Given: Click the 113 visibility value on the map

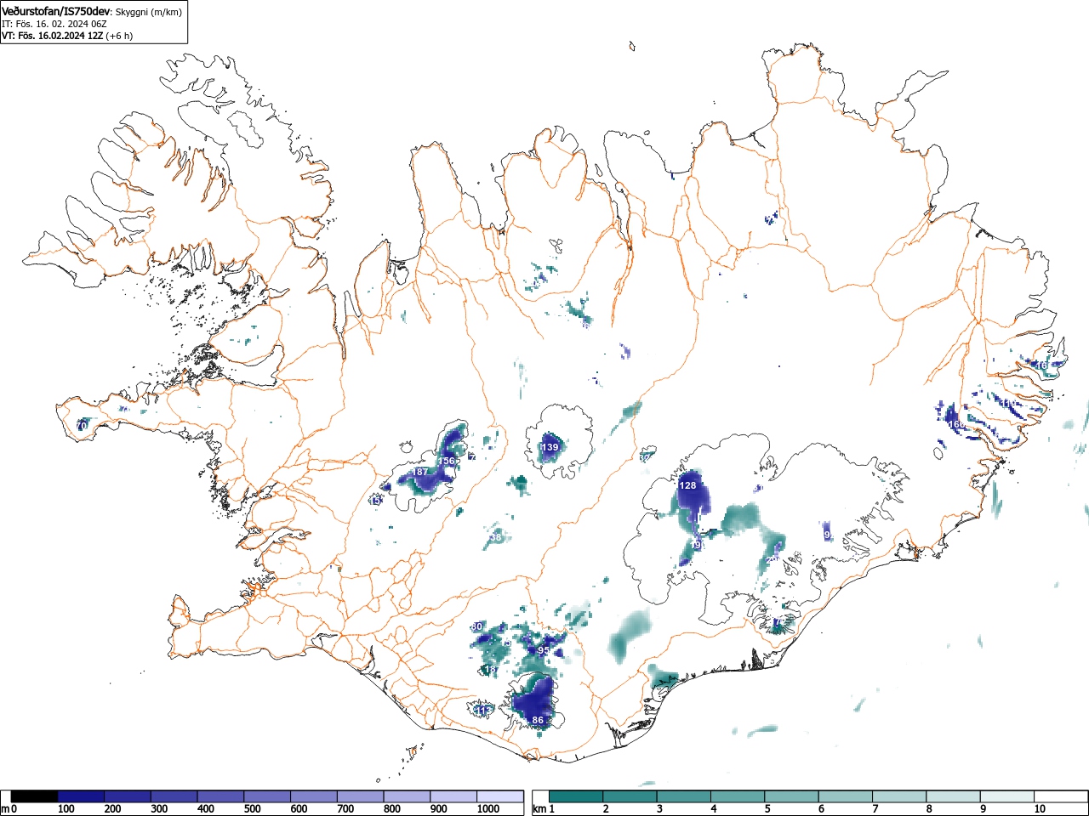Looking at the screenshot, I should point(483,710).
